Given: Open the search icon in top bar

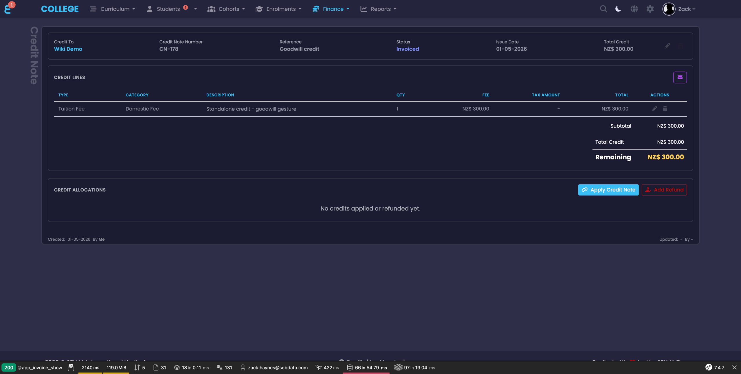Looking at the screenshot, I should click(x=604, y=9).
